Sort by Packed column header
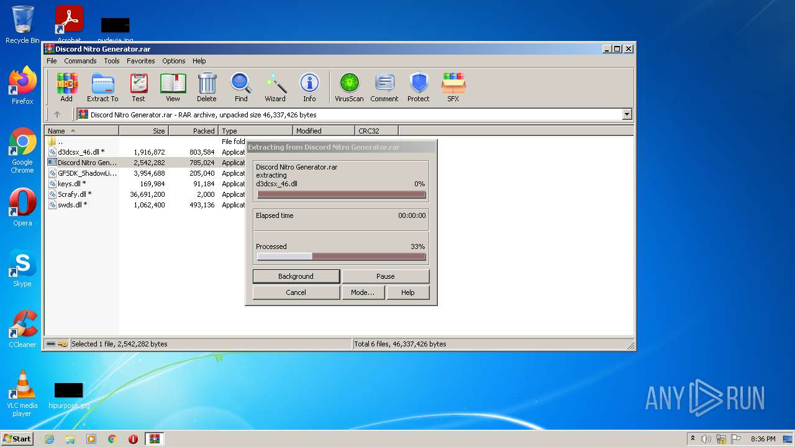795x447 pixels. 194,131
